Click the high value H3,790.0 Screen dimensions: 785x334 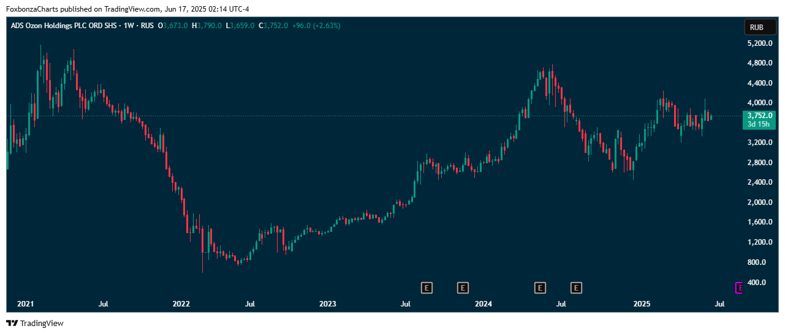207,26
